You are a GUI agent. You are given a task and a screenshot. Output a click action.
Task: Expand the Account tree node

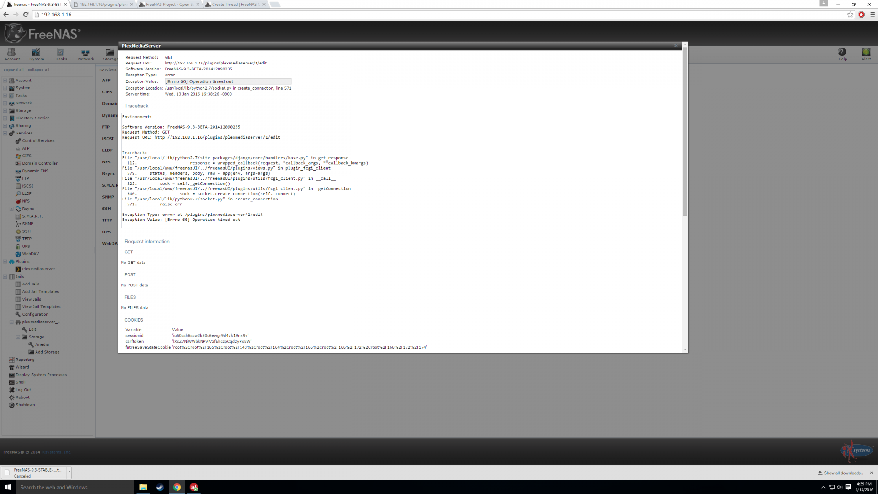coord(5,81)
